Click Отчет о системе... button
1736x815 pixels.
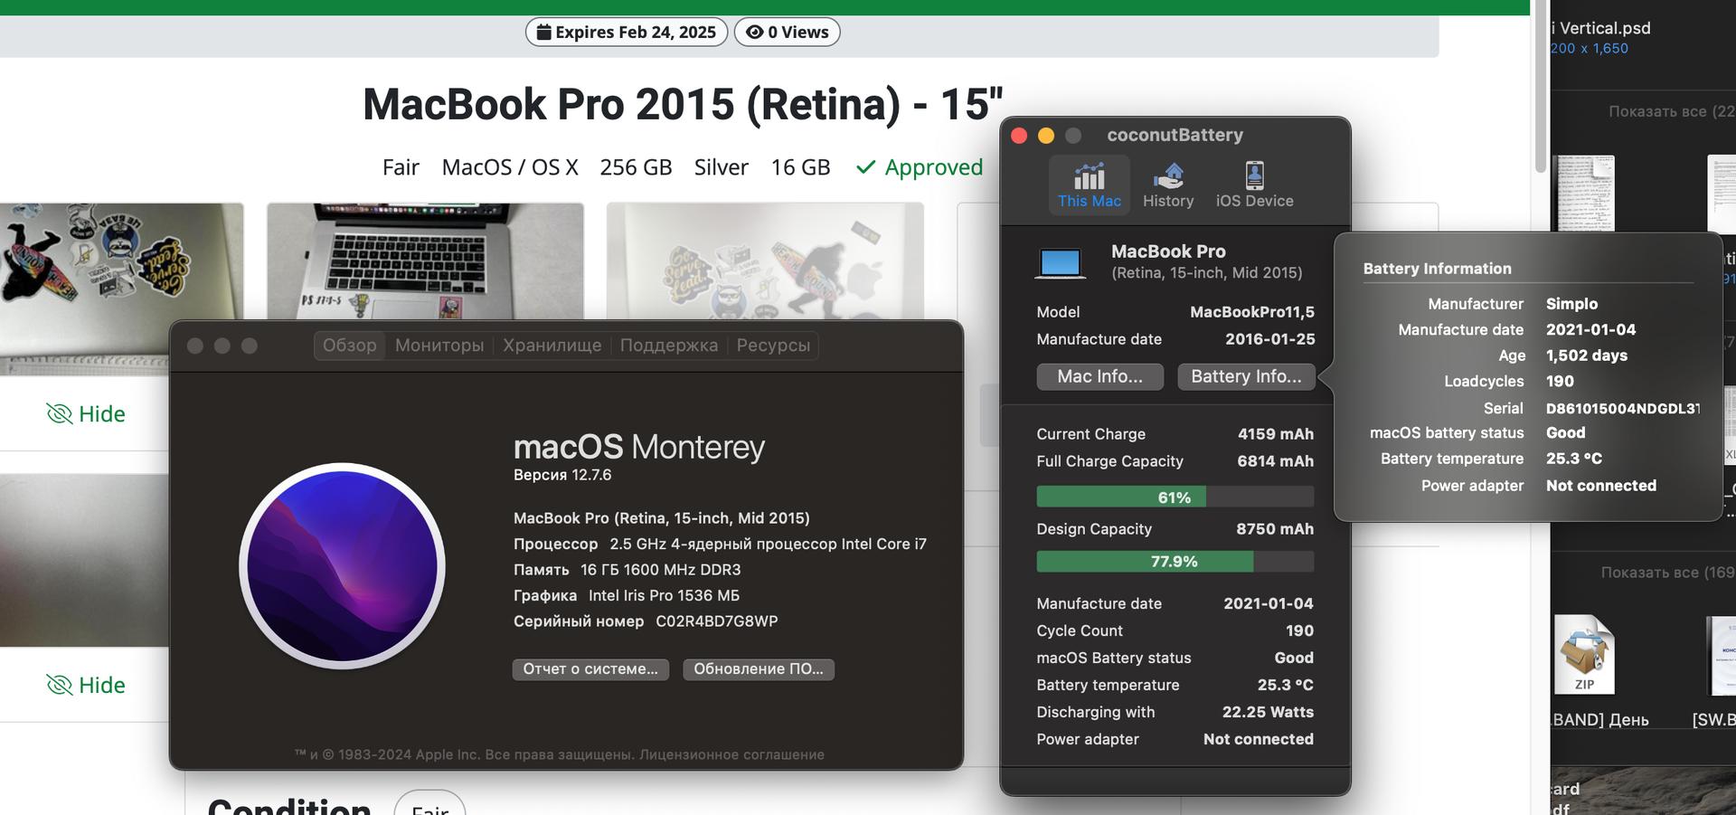coord(590,669)
